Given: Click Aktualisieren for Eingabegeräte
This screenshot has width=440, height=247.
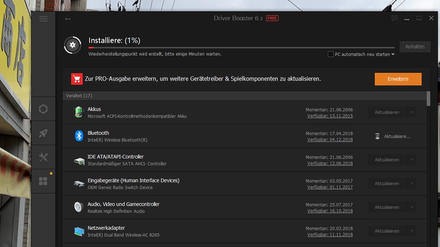Looking at the screenshot, I should click(x=387, y=184).
